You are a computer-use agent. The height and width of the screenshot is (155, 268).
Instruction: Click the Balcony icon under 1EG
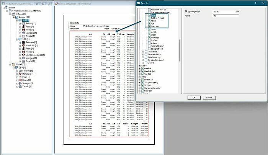pos(23,23)
